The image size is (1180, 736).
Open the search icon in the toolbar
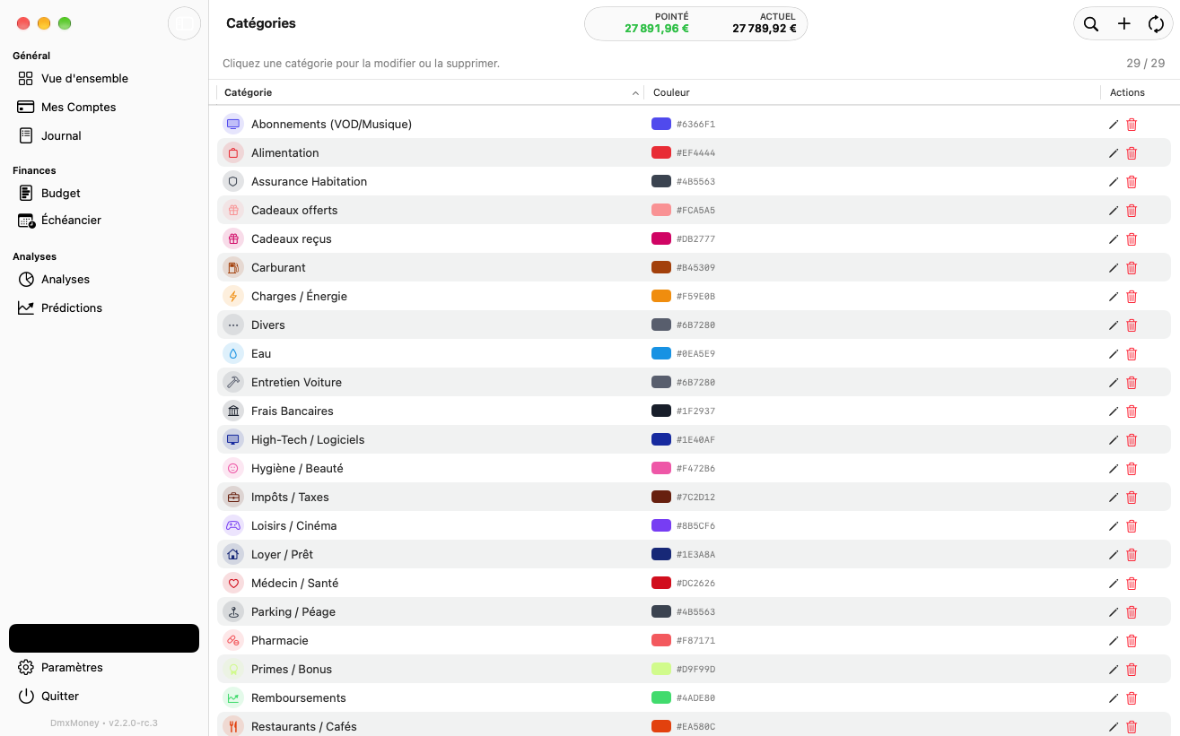tap(1091, 24)
